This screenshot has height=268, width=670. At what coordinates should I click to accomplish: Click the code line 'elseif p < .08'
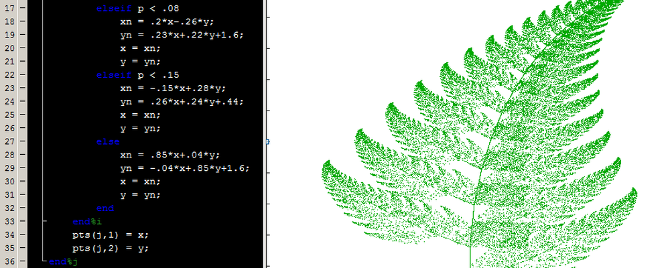(137, 7)
